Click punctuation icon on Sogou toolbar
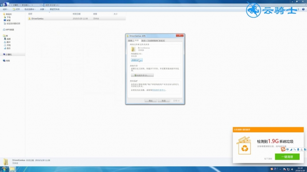This screenshot has height=172, width=307. coord(294,149)
